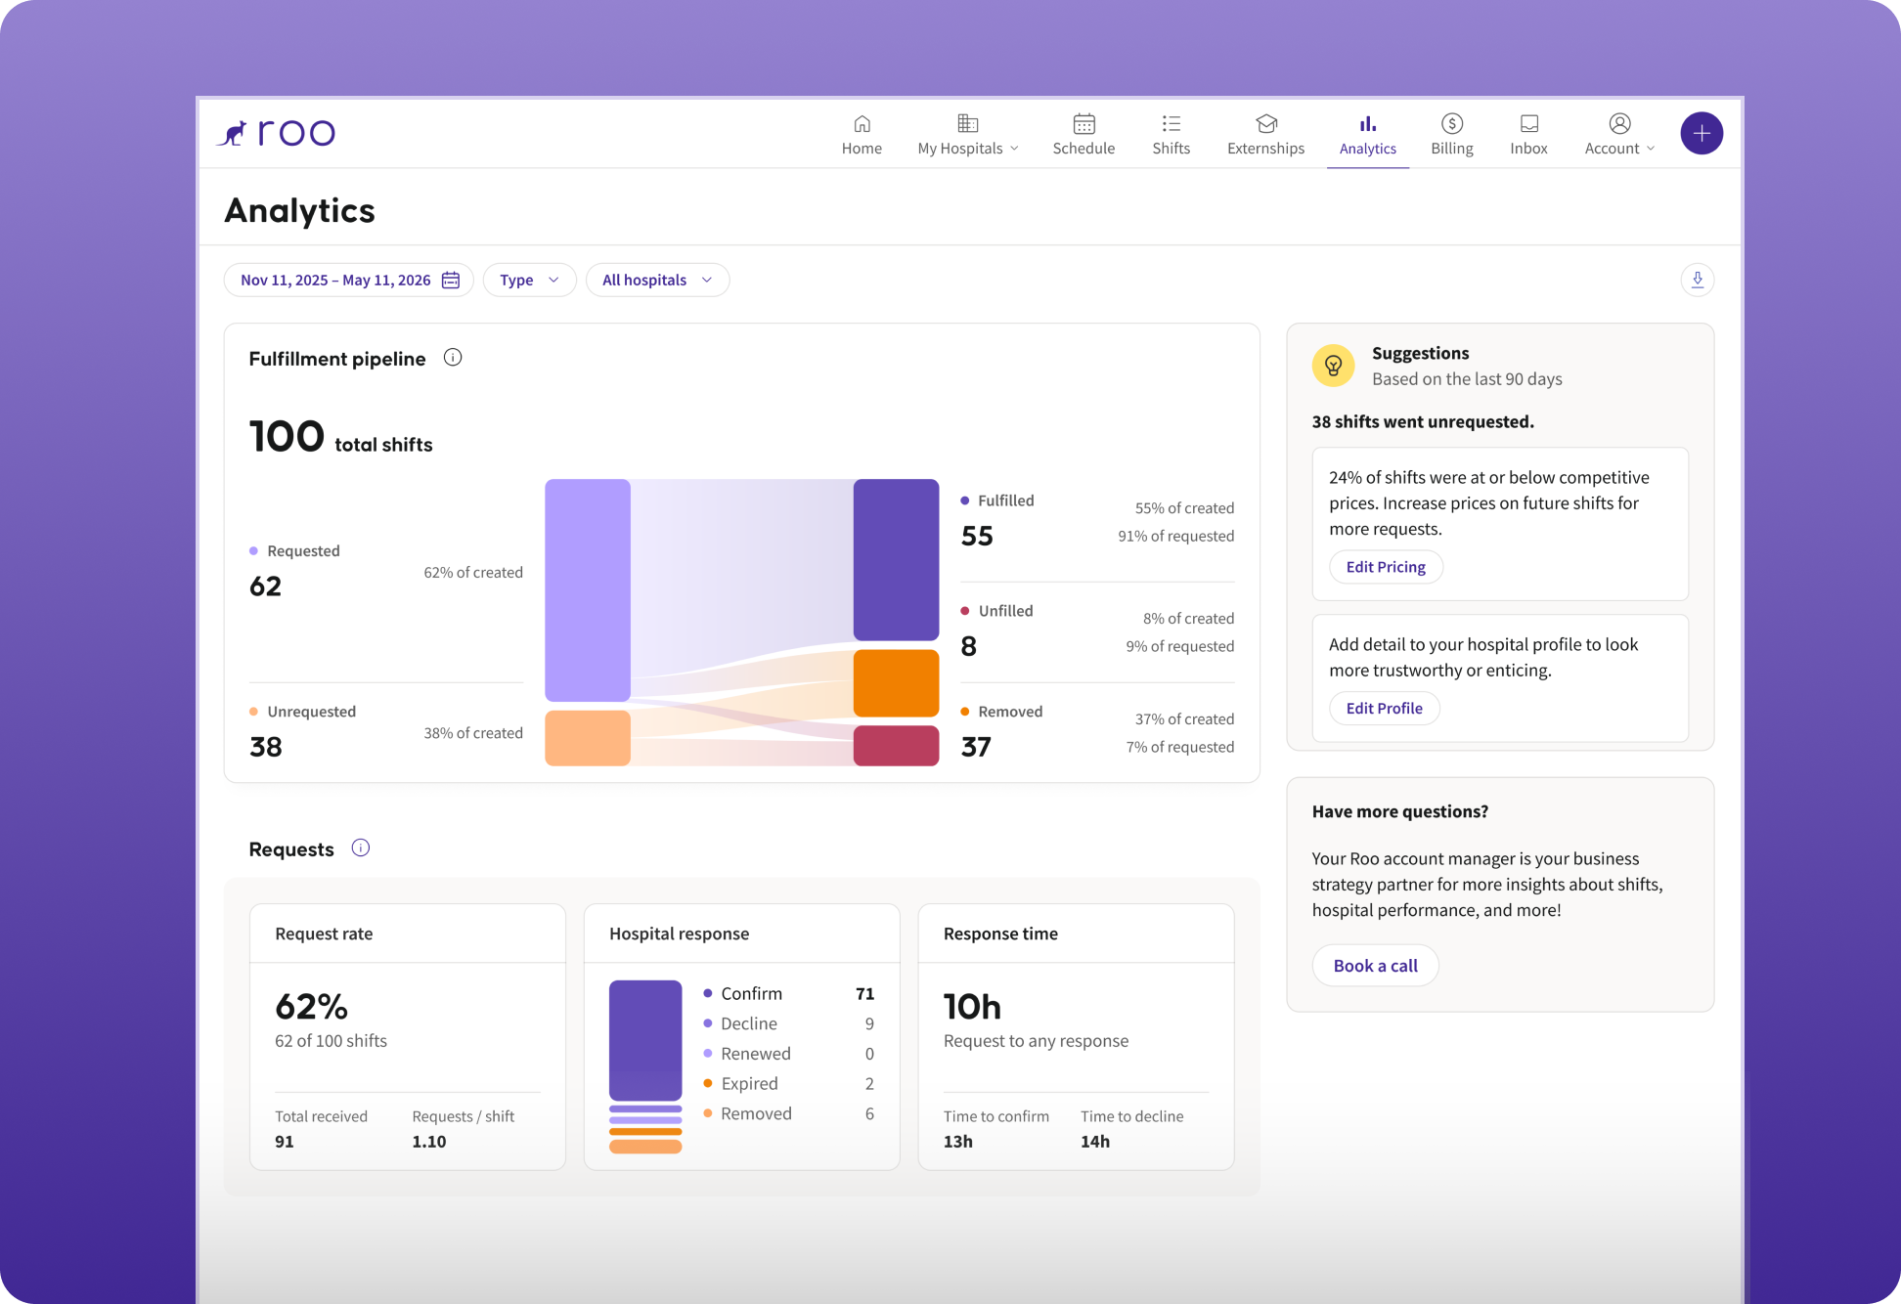
Task: Click the Shifts list icon
Action: point(1171,123)
